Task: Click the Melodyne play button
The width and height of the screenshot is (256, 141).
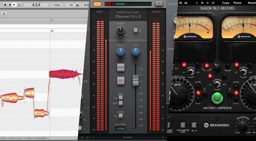Action: (14, 5)
